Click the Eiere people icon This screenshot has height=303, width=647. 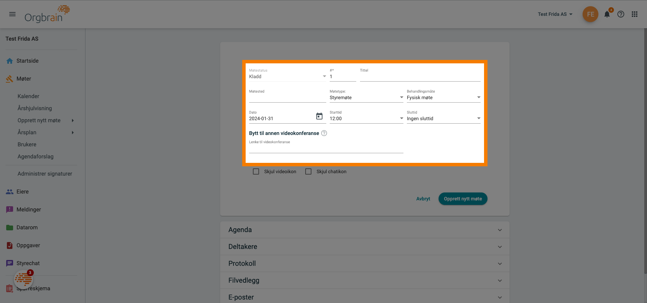(x=10, y=192)
